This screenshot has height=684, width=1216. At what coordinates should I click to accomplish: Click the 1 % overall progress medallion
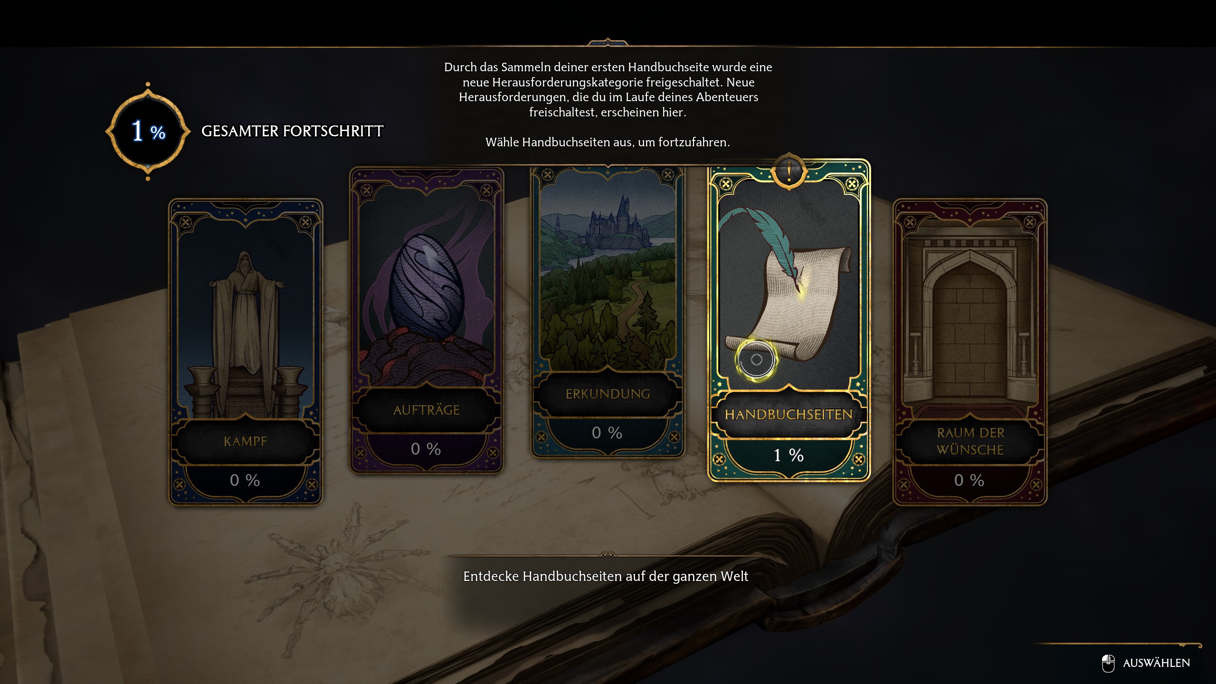(x=148, y=131)
